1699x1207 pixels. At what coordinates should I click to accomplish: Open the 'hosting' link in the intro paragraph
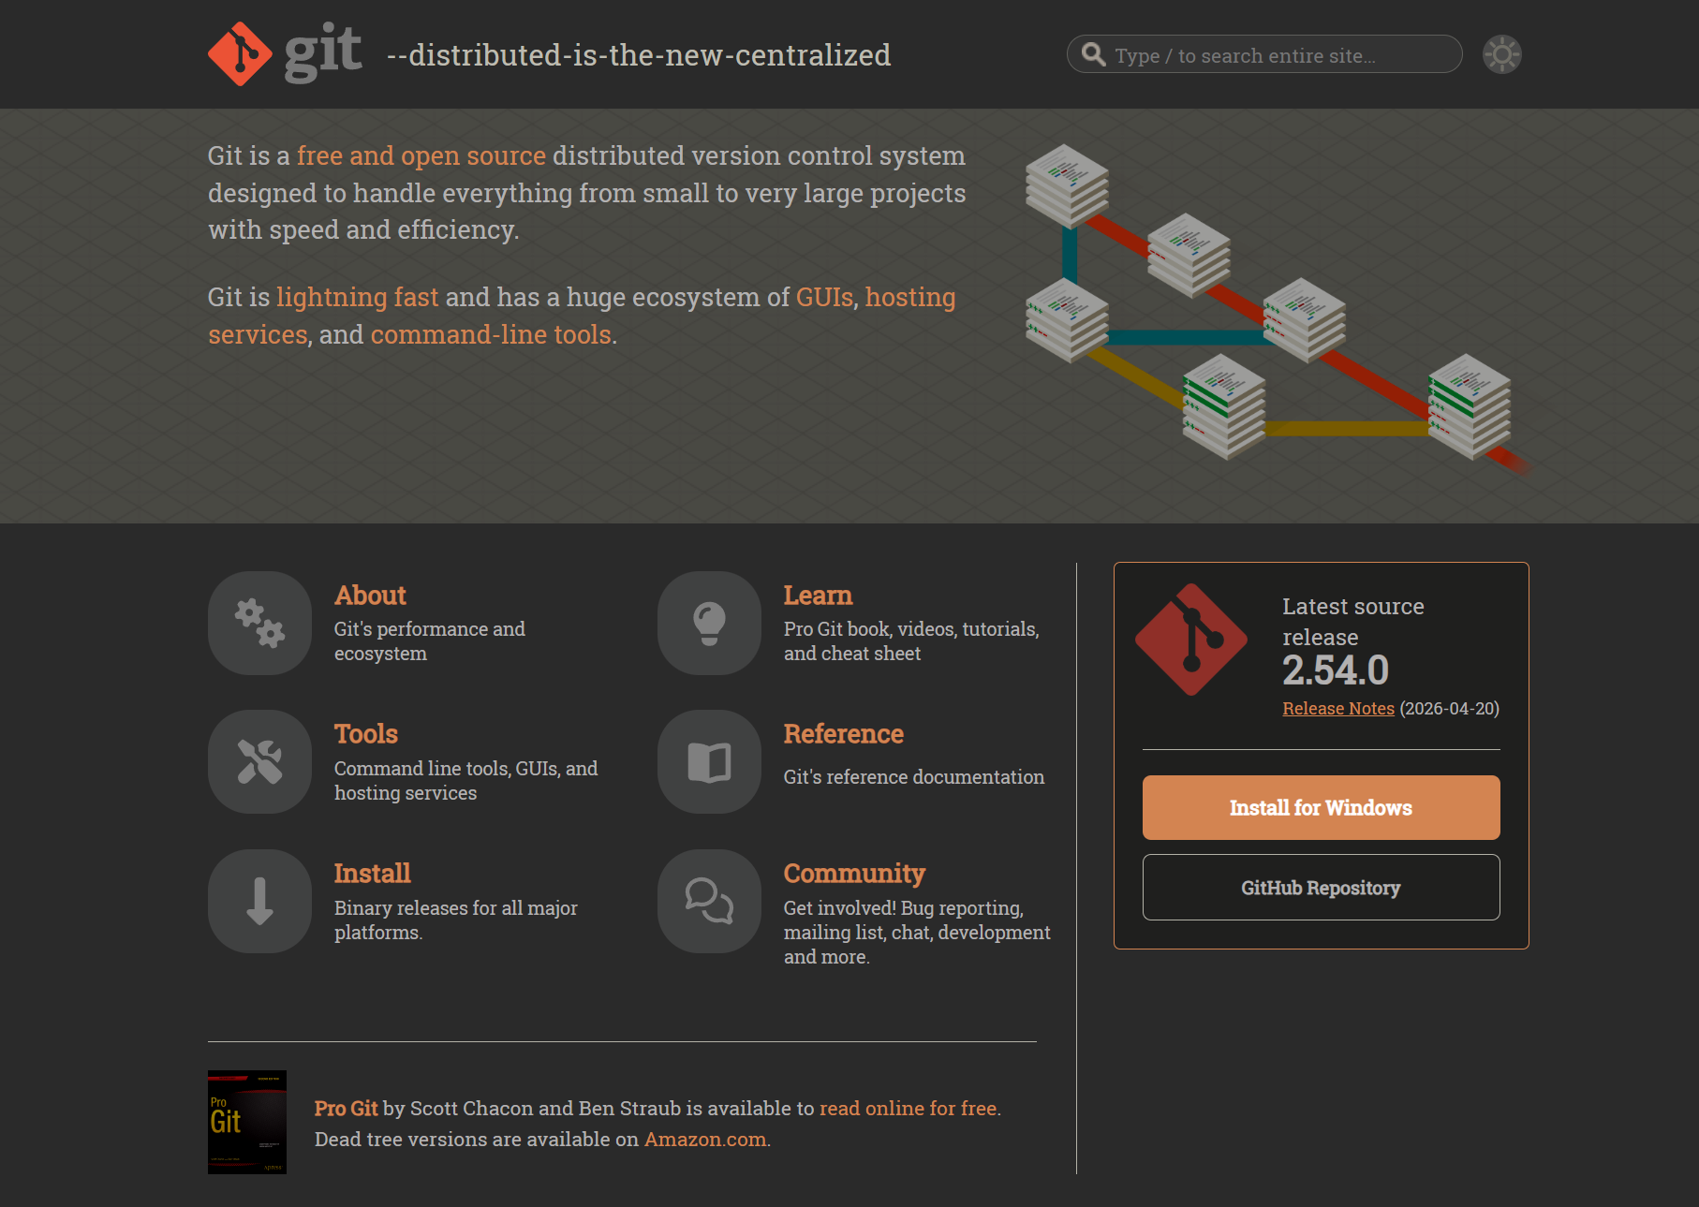tap(910, 297)
